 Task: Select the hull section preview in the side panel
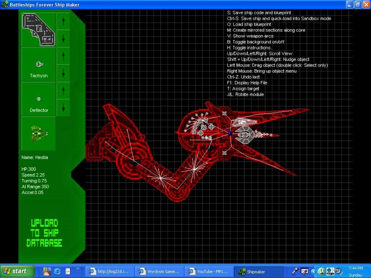(38, 30)
